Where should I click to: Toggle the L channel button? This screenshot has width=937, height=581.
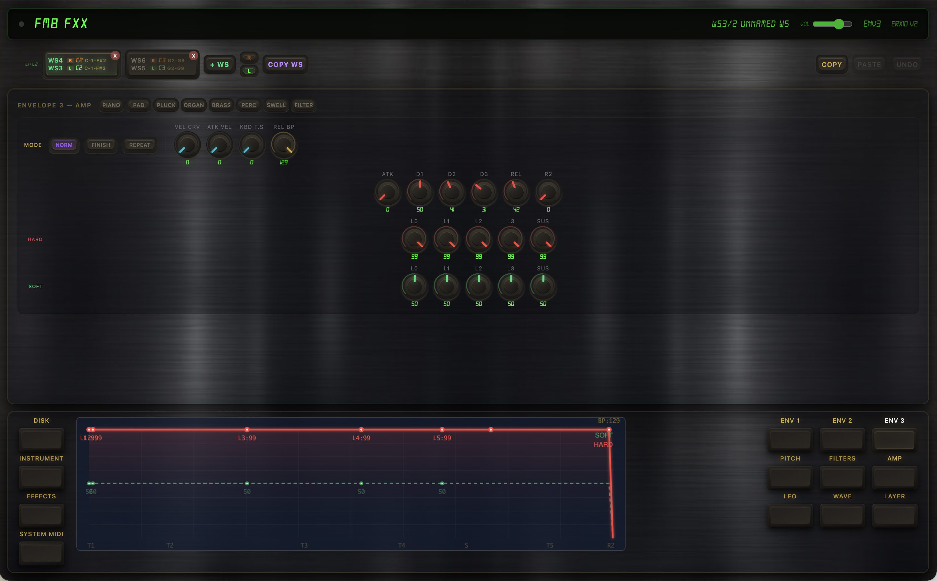[x=249, y=71]
